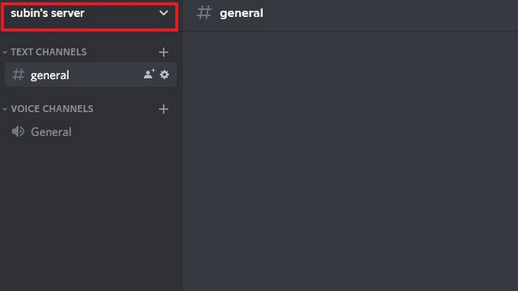Open Edit Channel gear on general
The height and width of the screenshot is (291, 518).
coord(164,74)
